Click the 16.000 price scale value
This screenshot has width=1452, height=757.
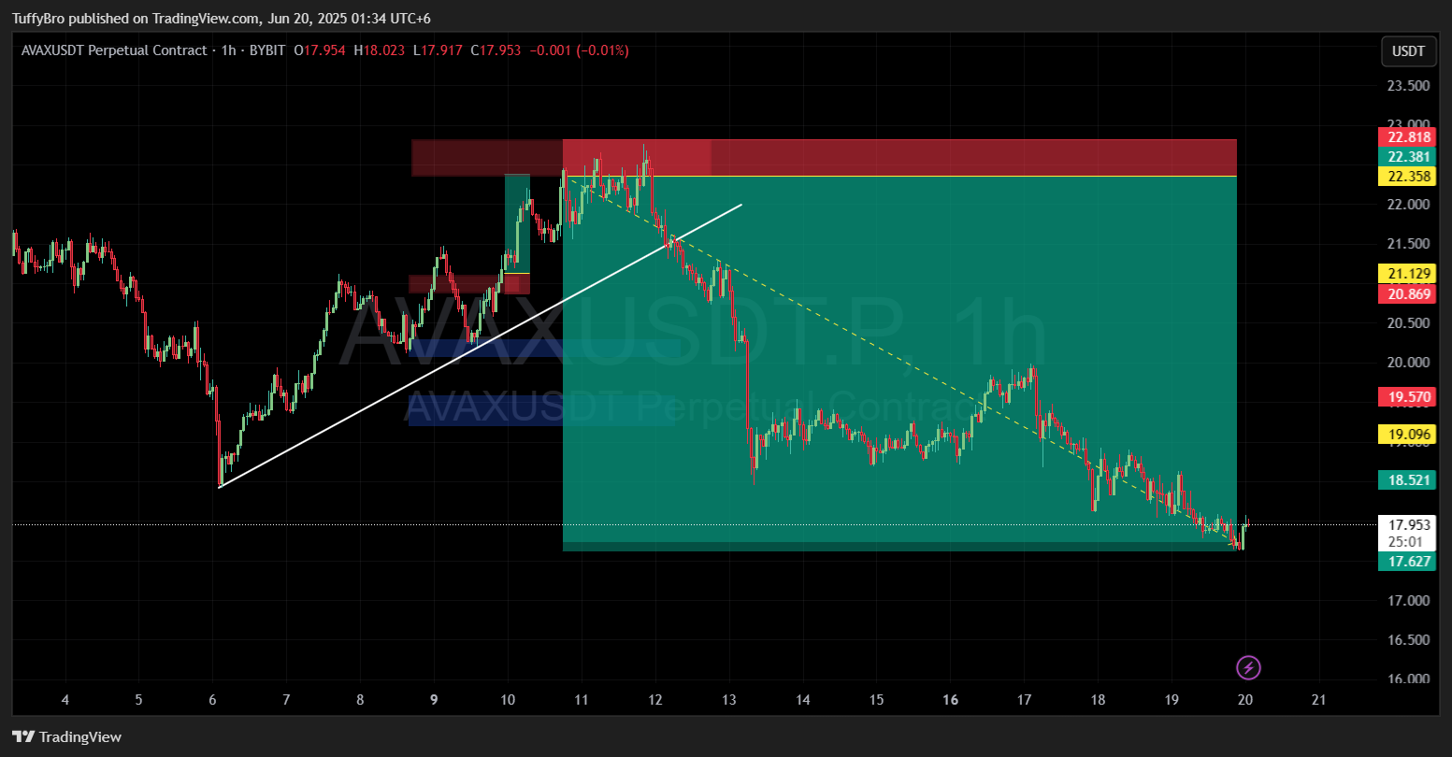1408,679
